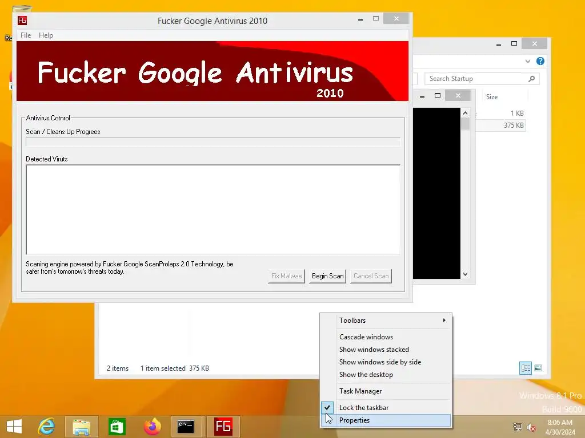This screenshot has width=585, height=438.
Task: Click the Scan / Cleans Up progress bar
Action: 213,141
